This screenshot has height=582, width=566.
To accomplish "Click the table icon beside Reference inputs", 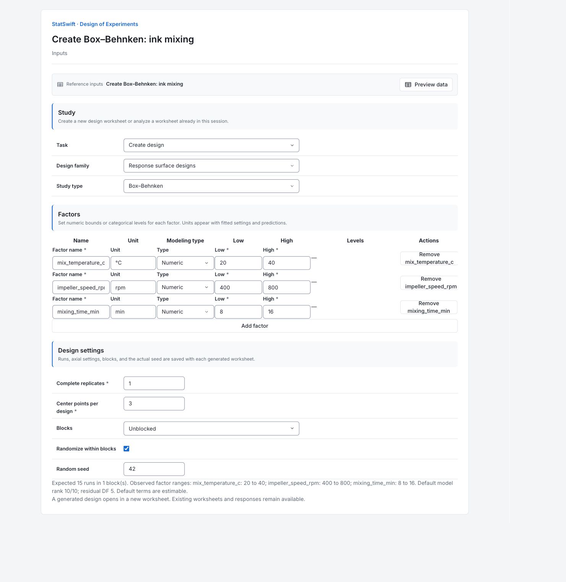I will (60, 85).
